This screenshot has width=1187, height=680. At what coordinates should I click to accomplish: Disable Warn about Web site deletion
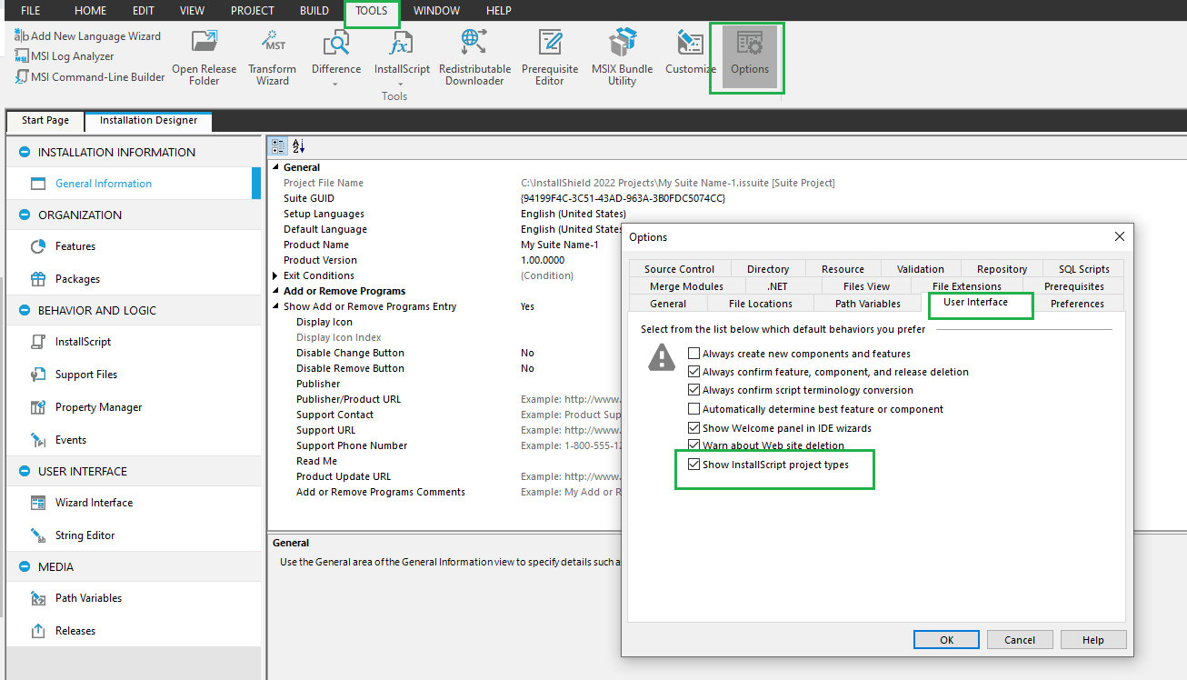point(693,443)
